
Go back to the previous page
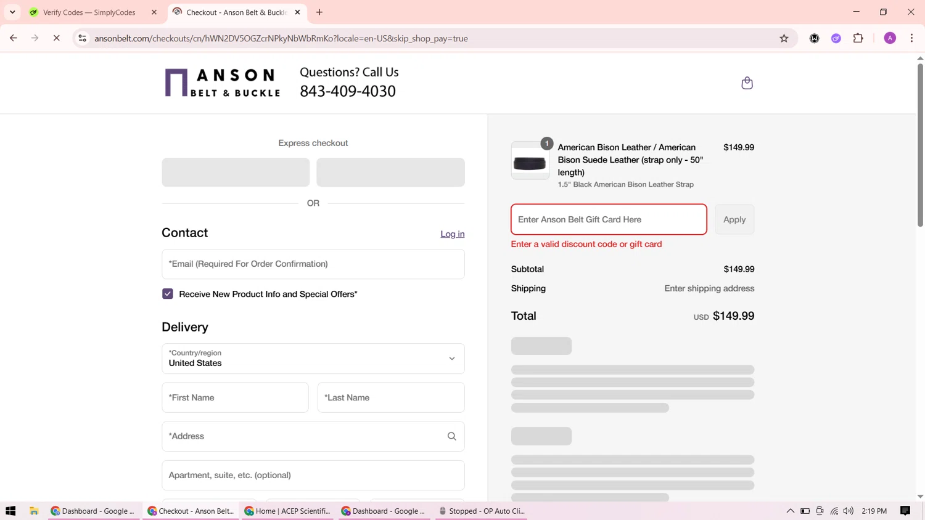point(14,38)
